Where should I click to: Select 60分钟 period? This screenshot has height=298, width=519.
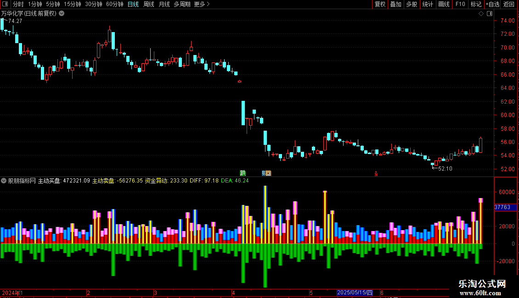(115, 4)
